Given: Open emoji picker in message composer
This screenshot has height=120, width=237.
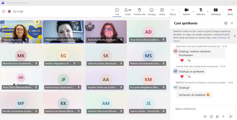Looking at the screenshot, I should [211, 116].
